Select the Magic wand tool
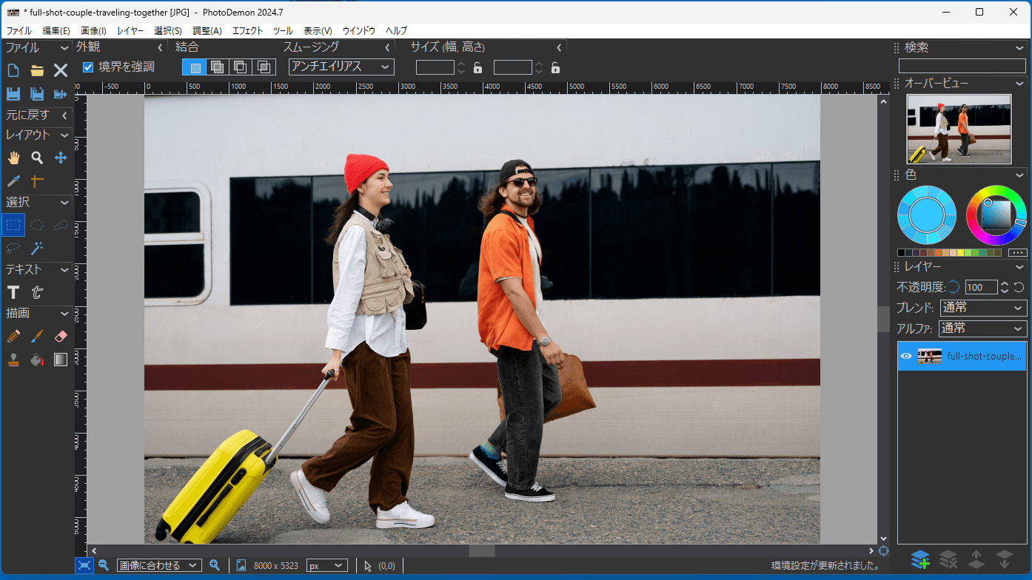The image size is (1032, 580). coord(37,248)
